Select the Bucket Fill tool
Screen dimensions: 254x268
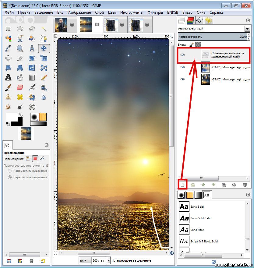[20, 78]
